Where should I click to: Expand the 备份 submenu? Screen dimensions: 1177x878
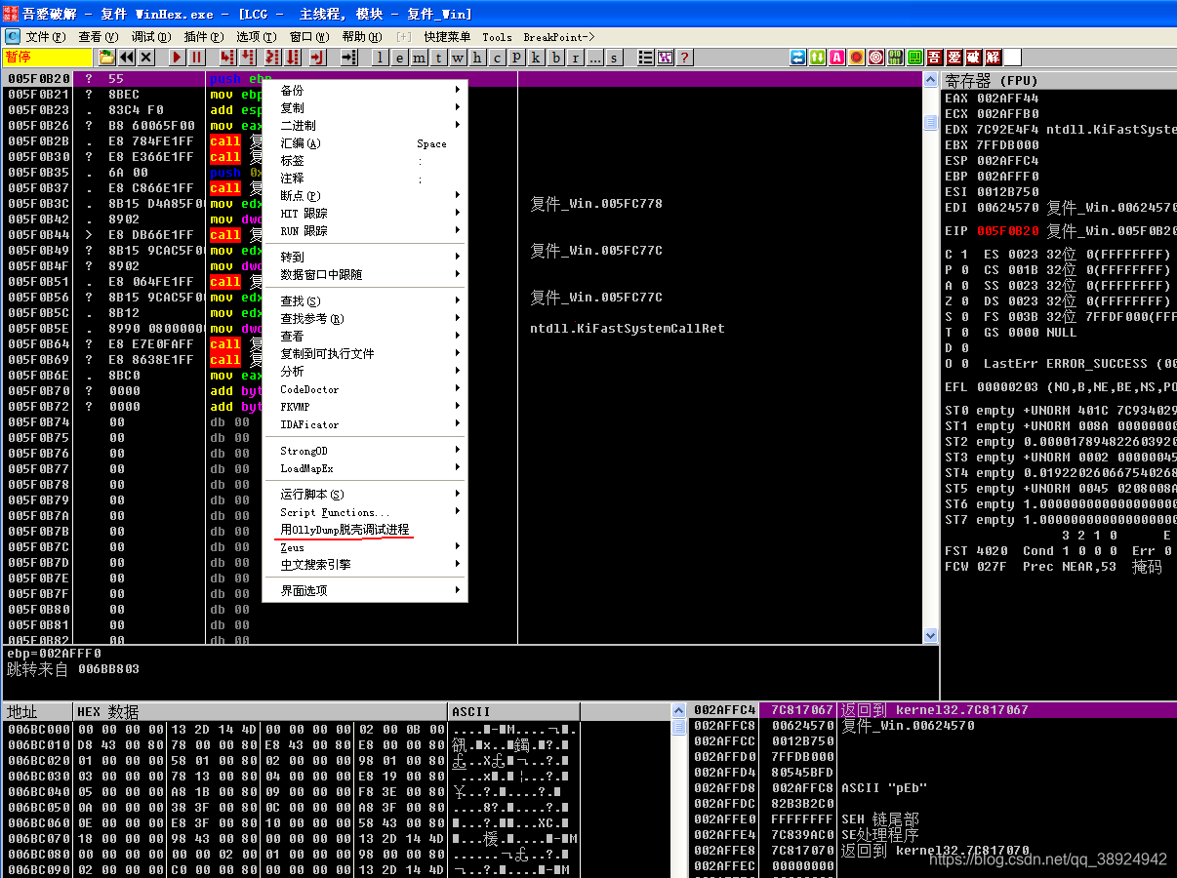366,91
